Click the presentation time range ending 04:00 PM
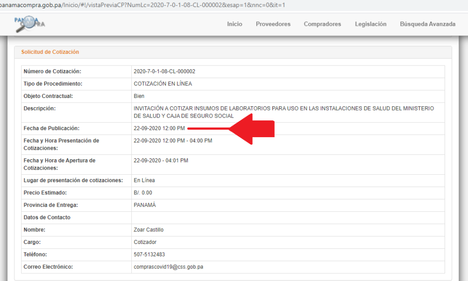The height and width of the screenshot is (281, 468). coord(173,140)
